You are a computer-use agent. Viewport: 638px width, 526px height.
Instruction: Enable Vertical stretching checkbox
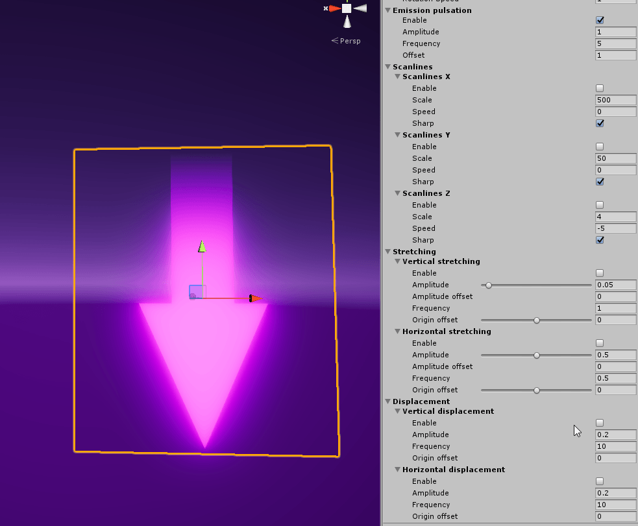tap(599, 272)
